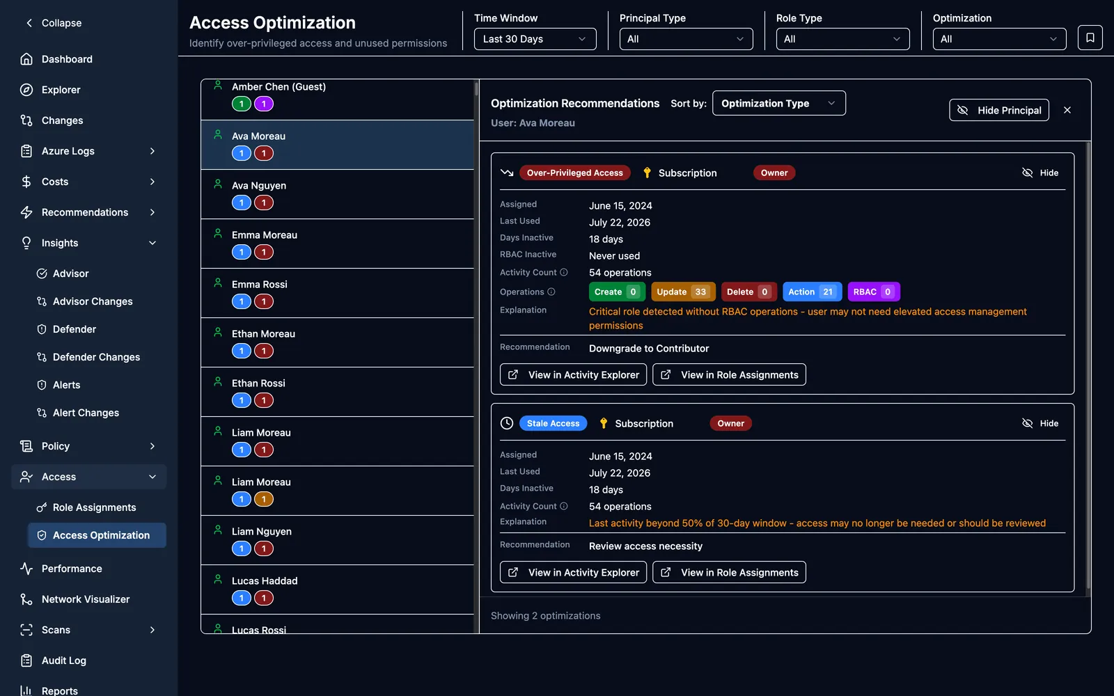Open Defender Changes
Screen dimensions: 1114x696
pos(97,357)
